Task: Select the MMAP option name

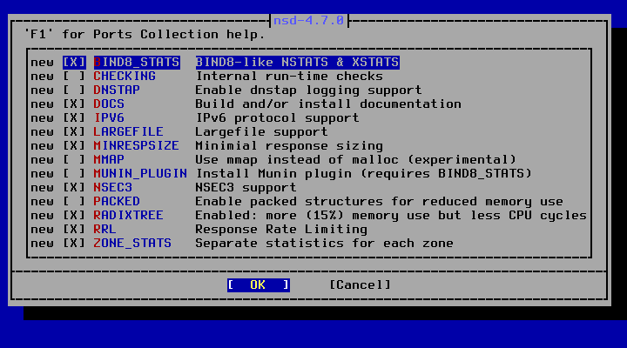Action: 109,160
